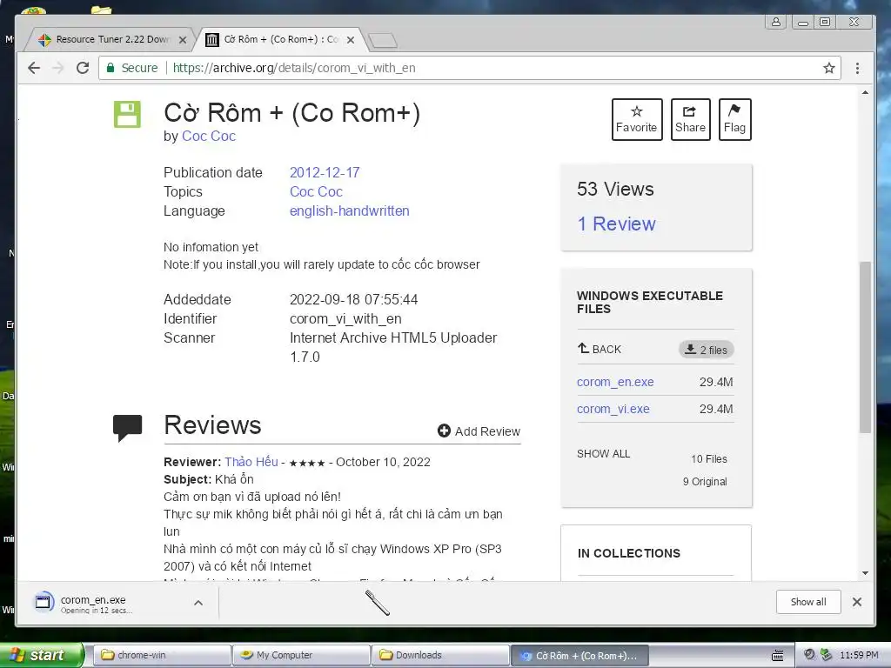Open the Coc Coc author link
The image size is (891, 668).
tap(209, 137)
